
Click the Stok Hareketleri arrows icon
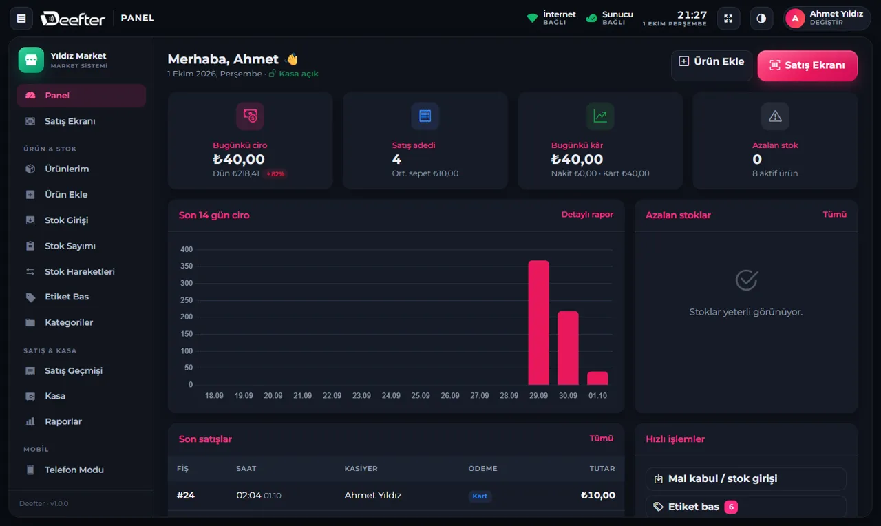(x=30, y=271)
